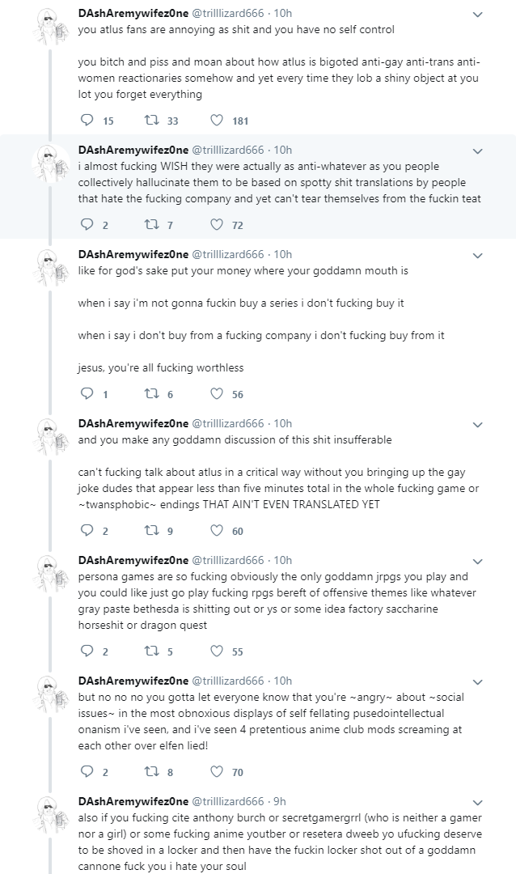This screenshot has width=516, height=874.
Task: Open the @trilllizard666 handle on first tweet
Action: [228, 13]
